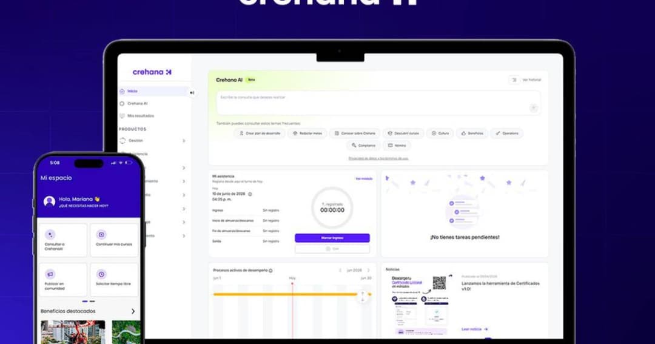This screenshot has height=344, width=655.
Task: Tap Publicar en comunidad card on phone
Action: point(62,280)
